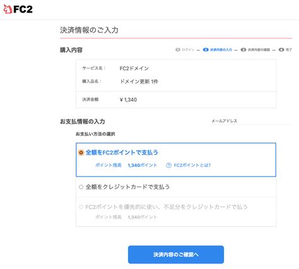
Task: Click the FC2 unicorn logo icon
Action: pyautogui.click(x=8, y=9)
